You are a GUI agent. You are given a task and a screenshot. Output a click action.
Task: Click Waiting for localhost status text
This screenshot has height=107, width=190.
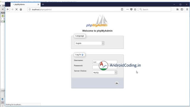(x=14, y=104)
